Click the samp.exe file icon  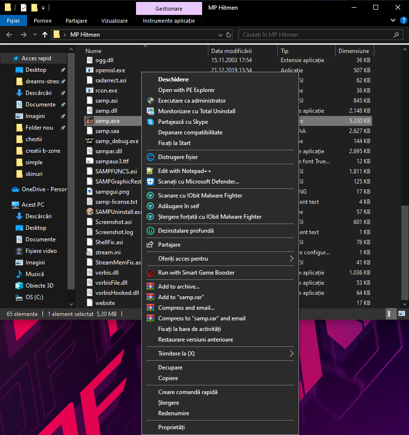click(x=90, y=121)
